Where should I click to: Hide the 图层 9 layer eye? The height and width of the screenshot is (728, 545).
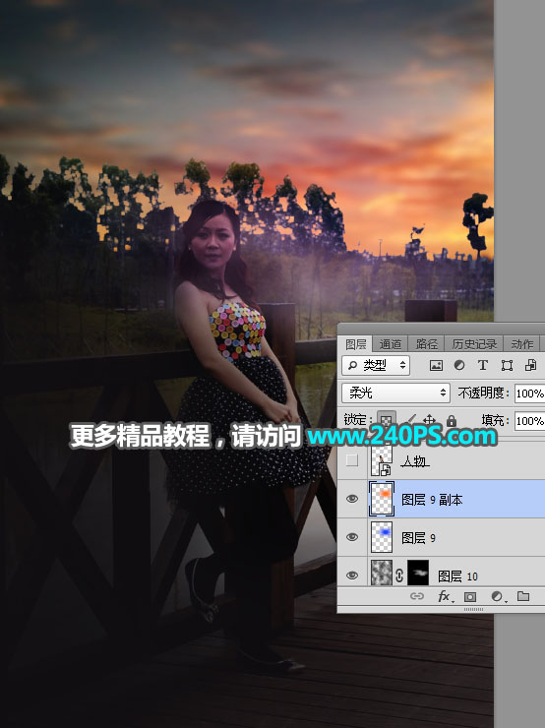[352, 537]
